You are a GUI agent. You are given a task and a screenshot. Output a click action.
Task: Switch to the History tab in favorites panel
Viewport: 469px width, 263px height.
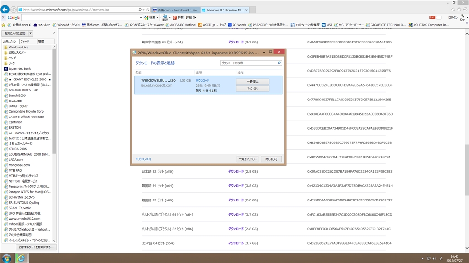point(41,42)
